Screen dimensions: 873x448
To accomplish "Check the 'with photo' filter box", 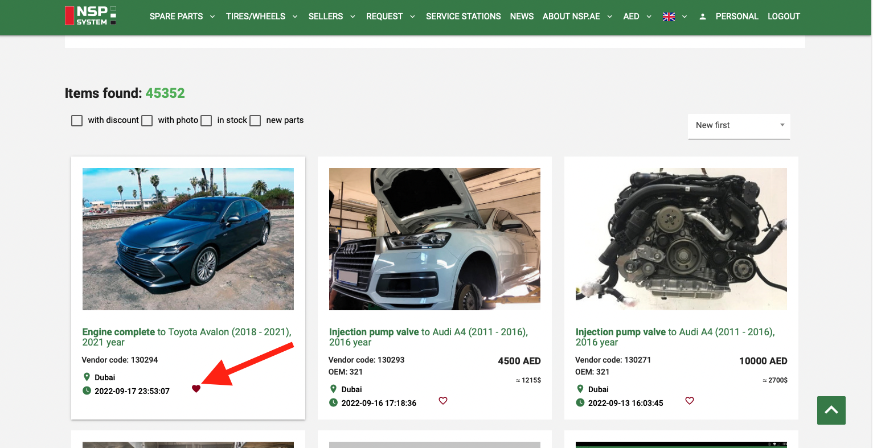I will tap(147, 121).
